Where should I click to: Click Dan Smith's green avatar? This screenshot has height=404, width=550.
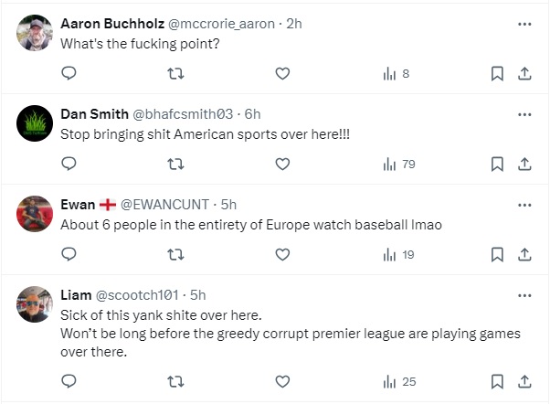click(35, 123)
